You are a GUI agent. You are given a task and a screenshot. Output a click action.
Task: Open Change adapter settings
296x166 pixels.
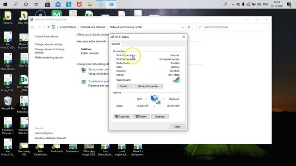(x=48, y=44)
